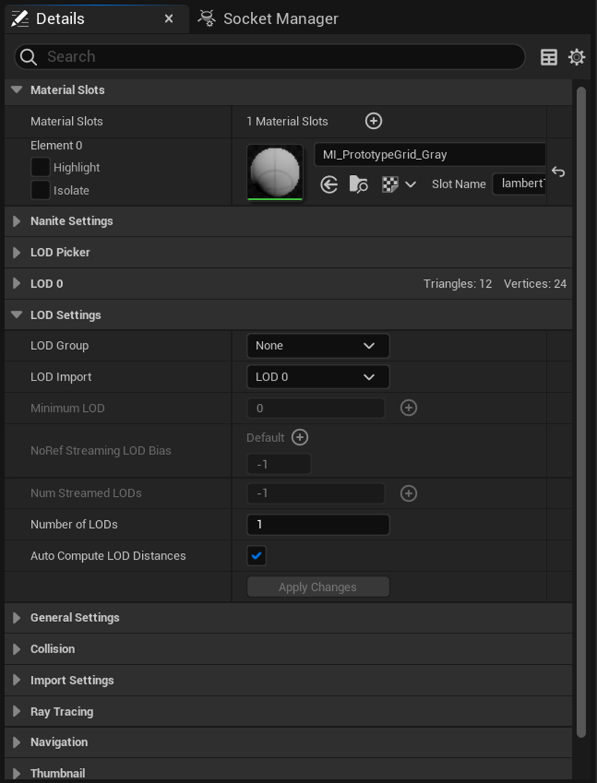Click the Details tab pencil icon
The height and width of the screenshot is (783, 597).
(20, 19)
